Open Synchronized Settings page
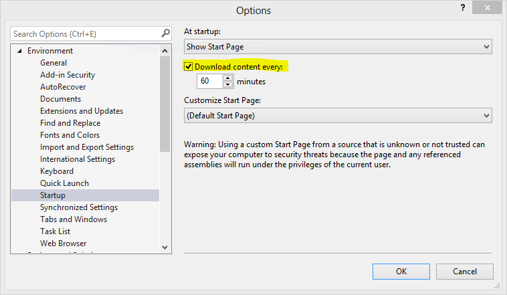The height and width of the screenshot is (295, 507). tap(79, 207)
